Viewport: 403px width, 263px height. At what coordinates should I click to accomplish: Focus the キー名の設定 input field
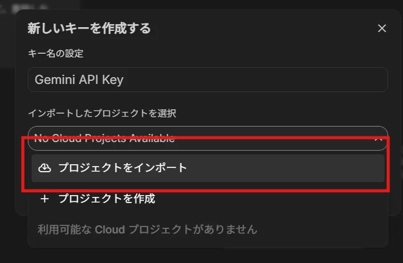pyautogui.click(x=208, y=80)
